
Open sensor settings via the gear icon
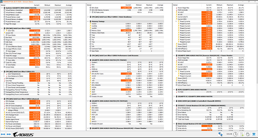pyautogui.click(x=247, y=134)
